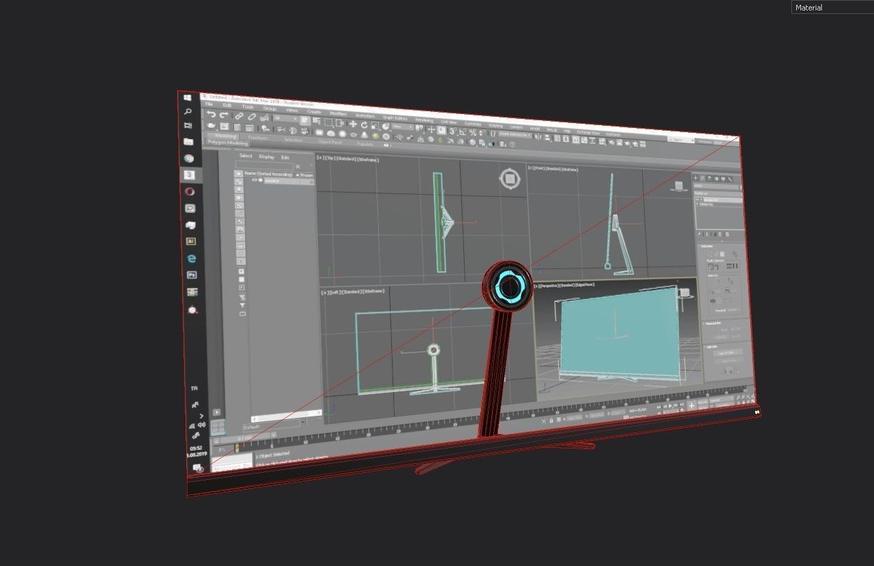874x566 pixels.
Task: Toggle Pin Stack below modifier stack
Action: coord(699,234)
